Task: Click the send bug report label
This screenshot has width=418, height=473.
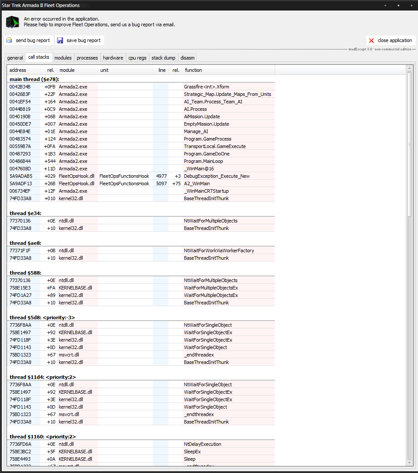Action: point(33,40)
